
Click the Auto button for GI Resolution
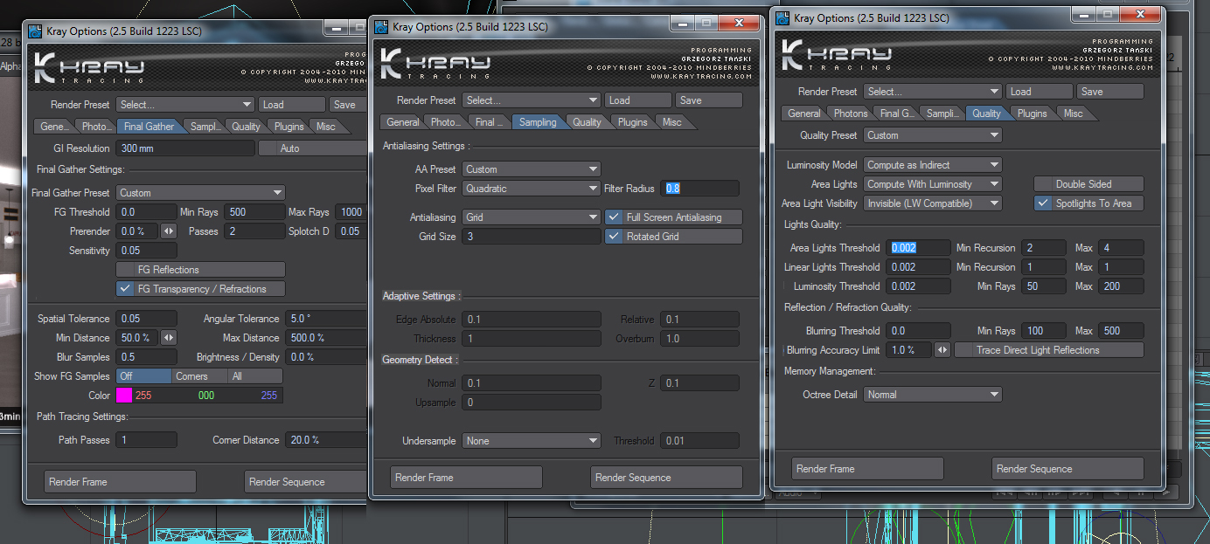(x=310, y=148)
